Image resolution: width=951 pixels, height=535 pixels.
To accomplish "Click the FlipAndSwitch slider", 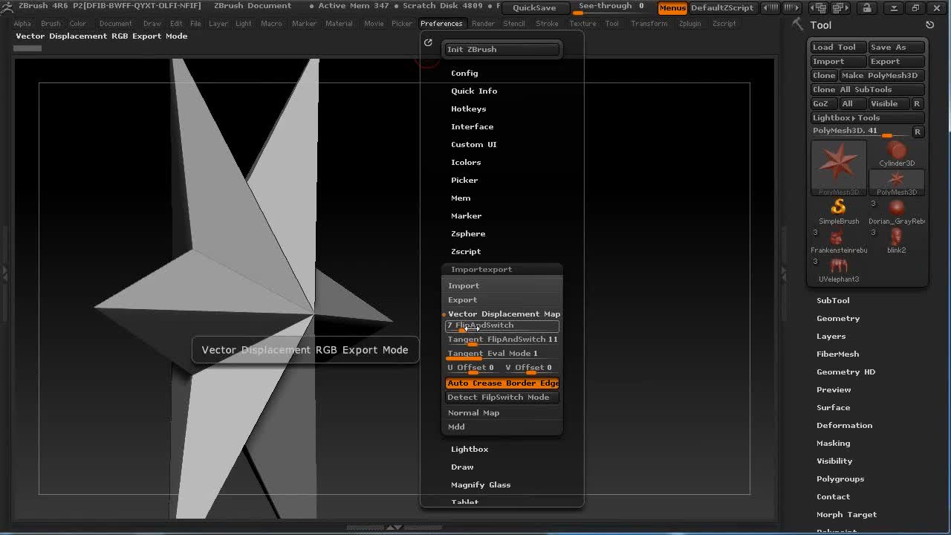I will (x=502, y=325).
